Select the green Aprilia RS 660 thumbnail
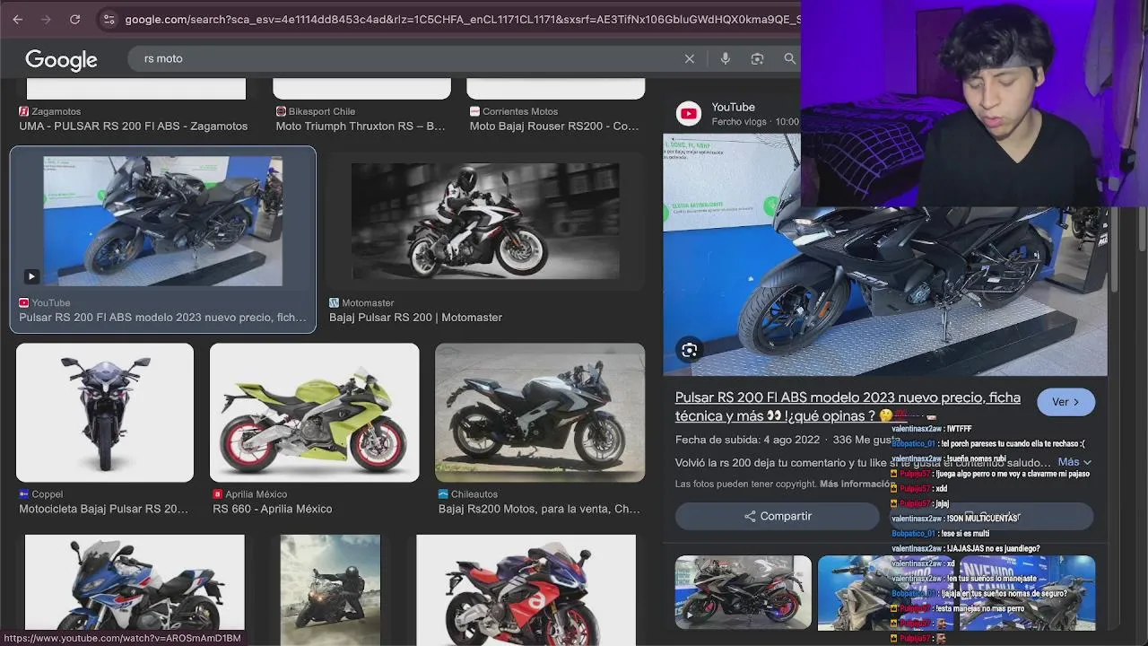1148x646 pixels. pyautogui.click(x=314, y=413)
